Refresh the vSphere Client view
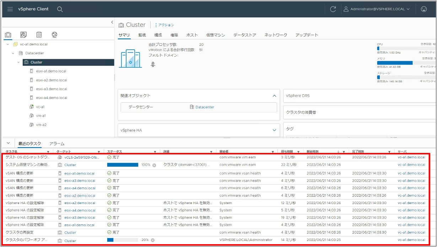Viewport: 437px width, 247px height. (x=333, y=9)
